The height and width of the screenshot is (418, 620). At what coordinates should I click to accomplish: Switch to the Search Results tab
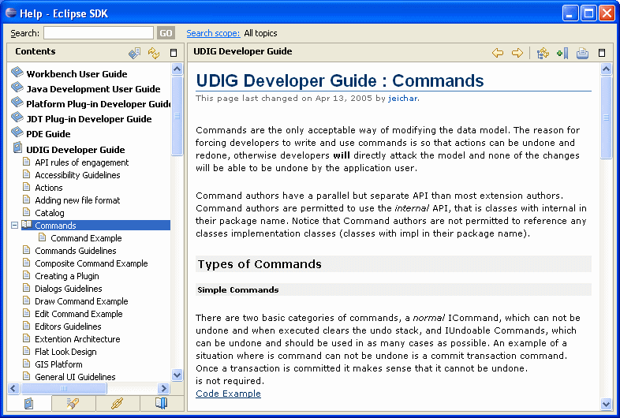tap(73, 403)
